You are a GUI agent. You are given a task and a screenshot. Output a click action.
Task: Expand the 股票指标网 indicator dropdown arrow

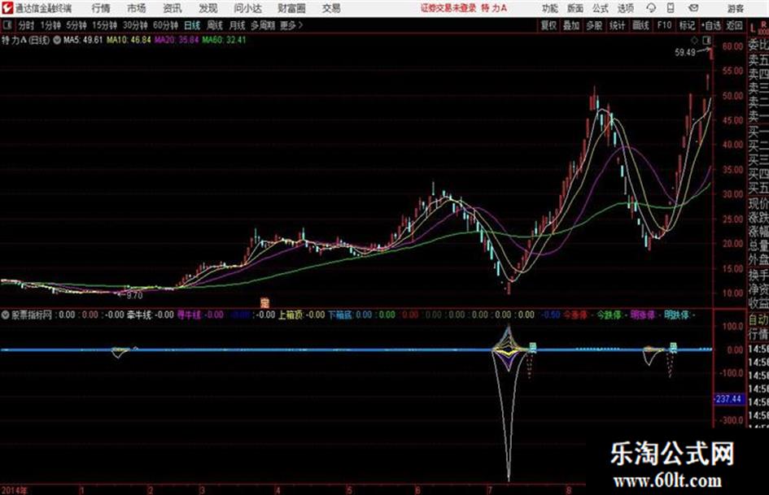(6, 315)
